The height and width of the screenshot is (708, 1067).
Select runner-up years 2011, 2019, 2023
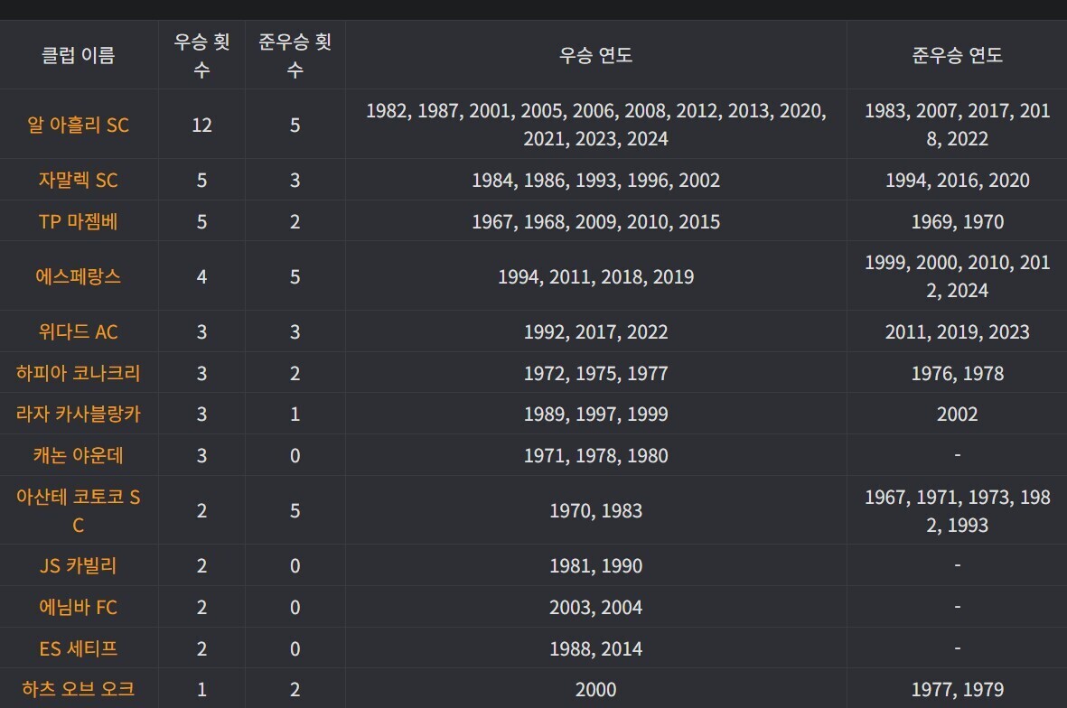pos(957,332)
